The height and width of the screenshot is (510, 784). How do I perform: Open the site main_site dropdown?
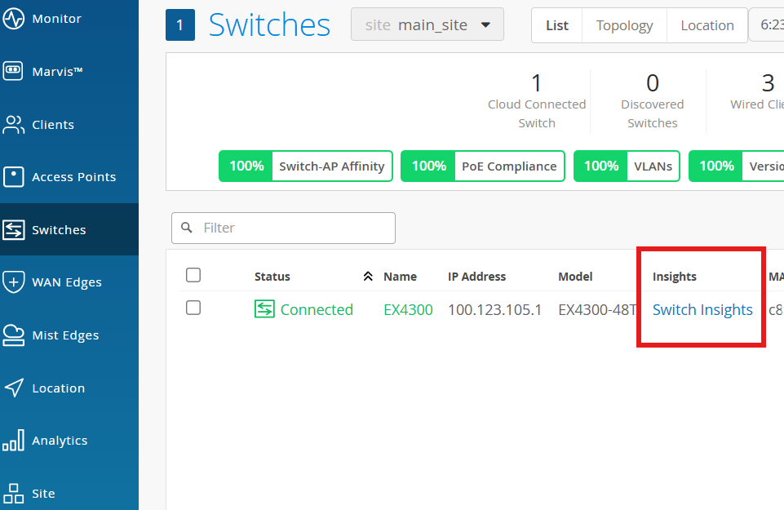(x=427, y=24)
